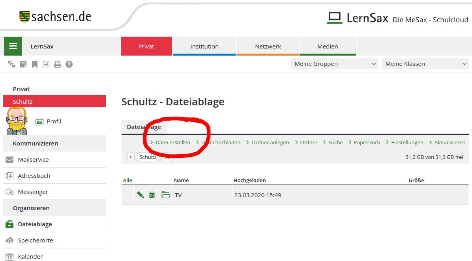Click the Datei erstellen link
This screenshot has height=261, width=472.
[x=172, y=142]
